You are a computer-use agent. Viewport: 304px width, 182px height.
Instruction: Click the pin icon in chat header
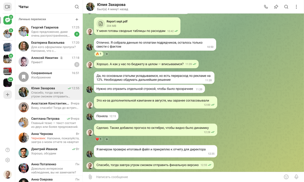[276, 7]
